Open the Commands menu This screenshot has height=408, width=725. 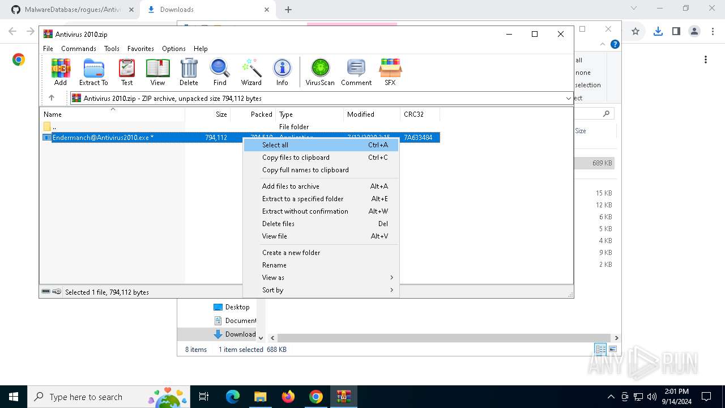point(79,49)
